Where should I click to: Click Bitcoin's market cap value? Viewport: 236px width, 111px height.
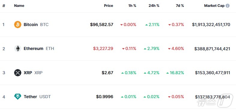[x=211, y=25]
